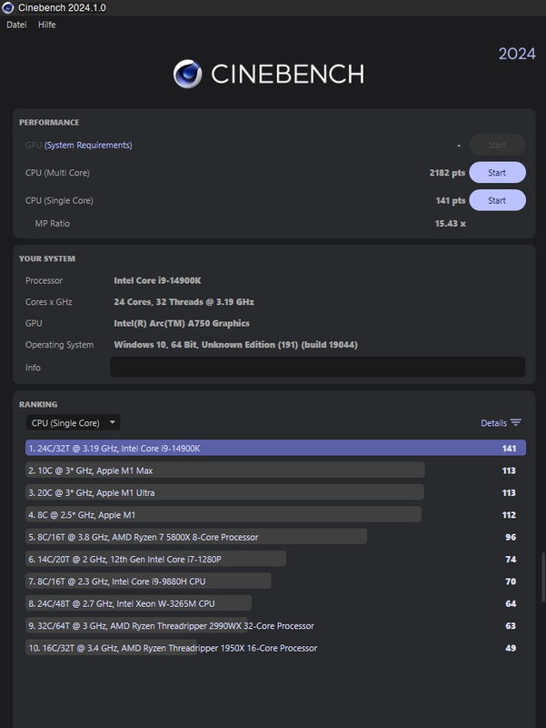Open the Datei menu
The width and height of the screenshot is (546, 728).
16,25
